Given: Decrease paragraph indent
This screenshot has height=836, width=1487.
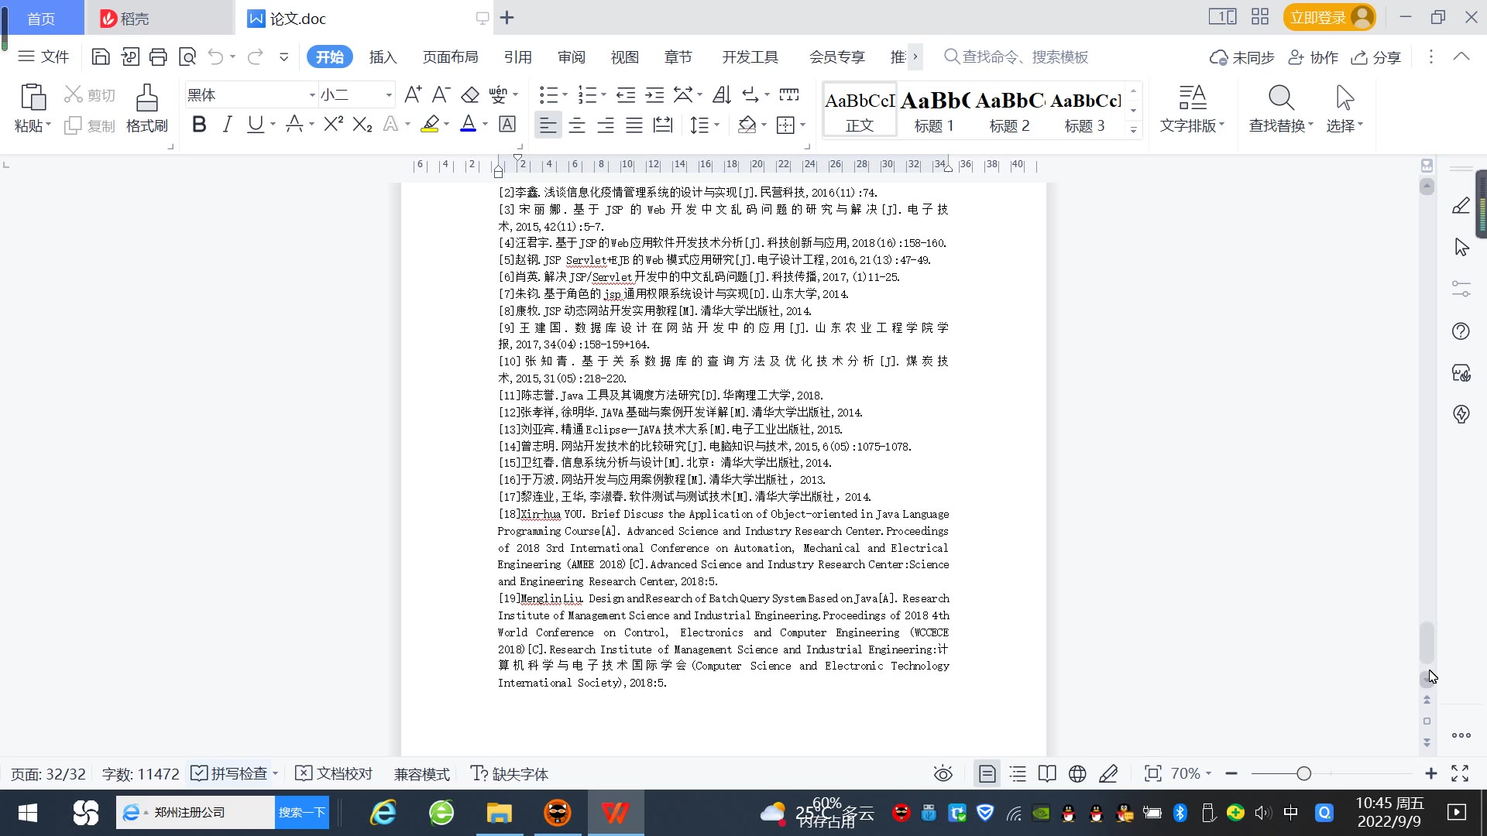Looking at the screenshot, I should point(626,94).
